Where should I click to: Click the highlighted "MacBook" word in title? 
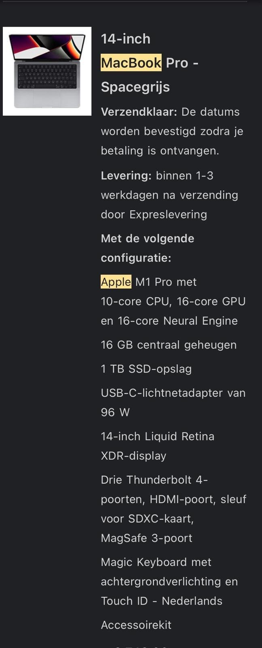tap(131, 63)
